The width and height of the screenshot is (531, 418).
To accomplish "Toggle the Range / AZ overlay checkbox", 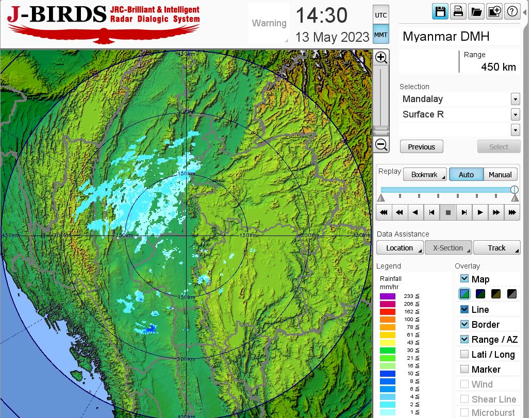I will [x=464, y=339].
